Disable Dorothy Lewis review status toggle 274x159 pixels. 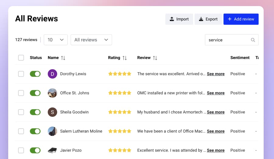[35, 74]
